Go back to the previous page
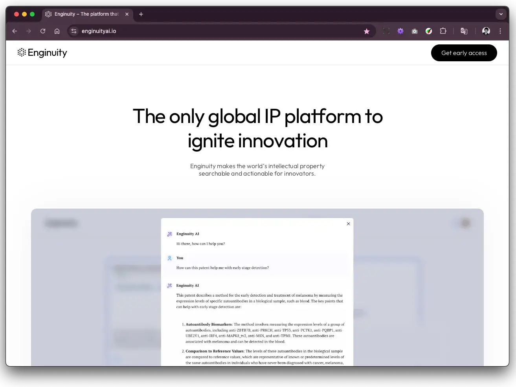Viewport: 516px width, 387px height. point(15,31)
